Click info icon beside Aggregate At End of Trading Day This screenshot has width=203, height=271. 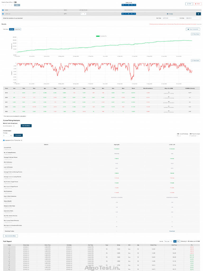click(21, 140)
